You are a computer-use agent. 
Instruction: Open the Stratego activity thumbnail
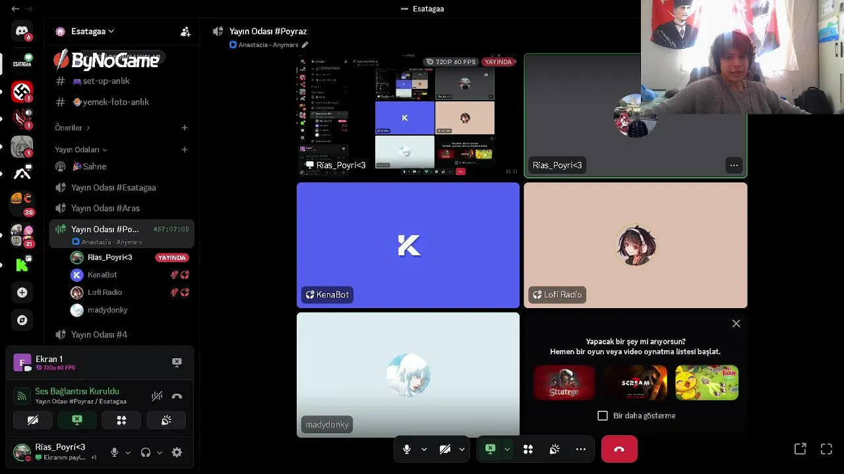coord(564,382)
